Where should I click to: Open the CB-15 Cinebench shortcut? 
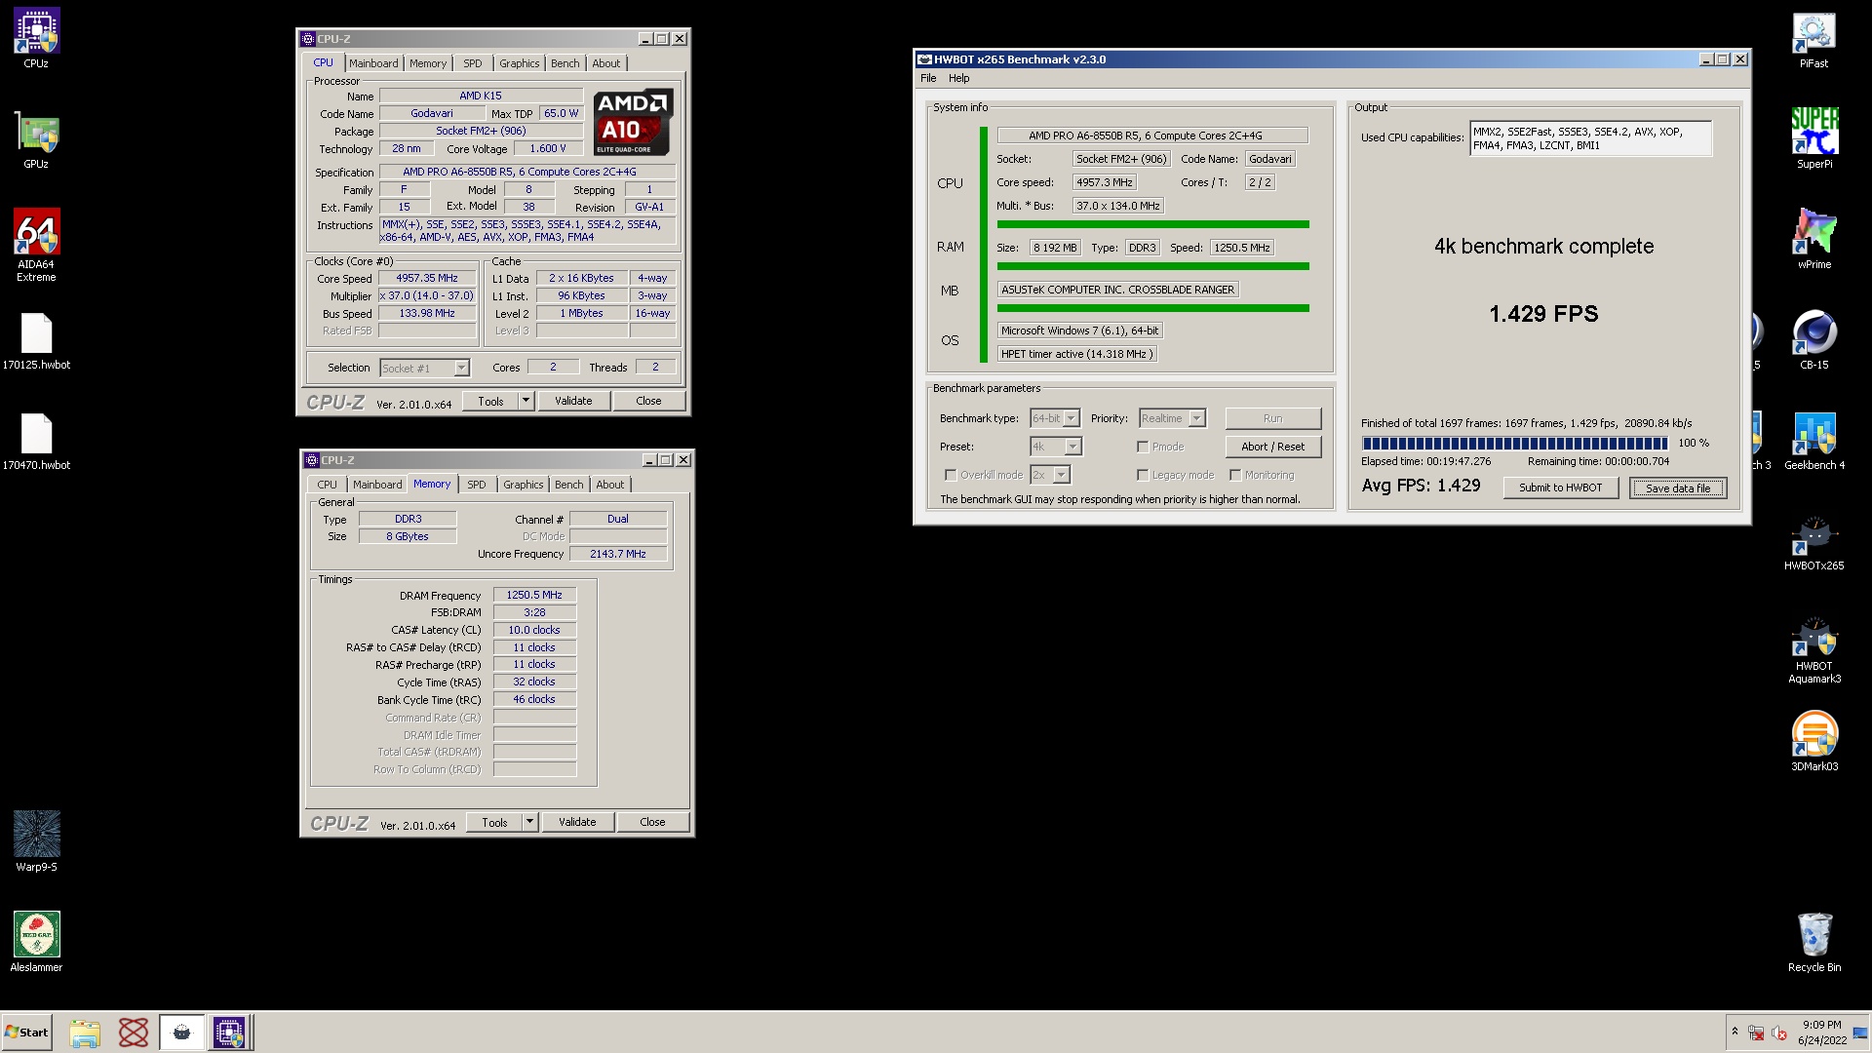click(1813, 340)
